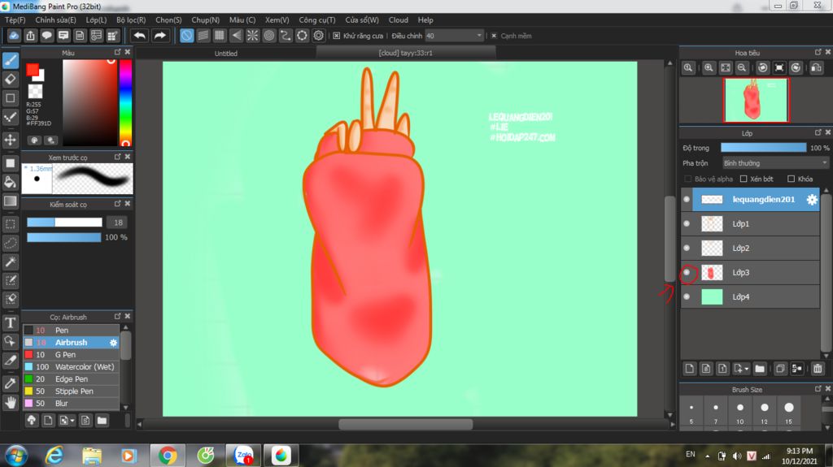
Task: Open Bộ lọc(R) menu
Action: 131,19
